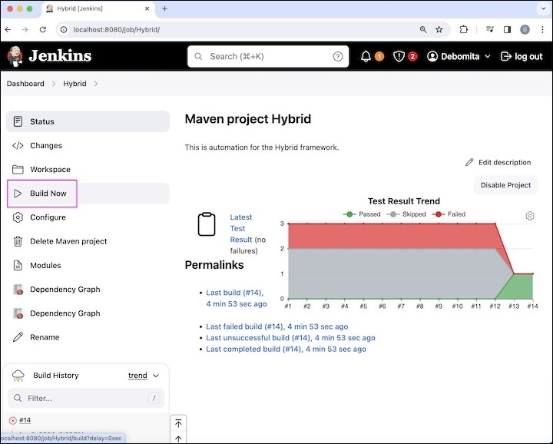Screen dimensions: 553x444
Task: Open the Configure sidebar item
Action: (48, 217)
